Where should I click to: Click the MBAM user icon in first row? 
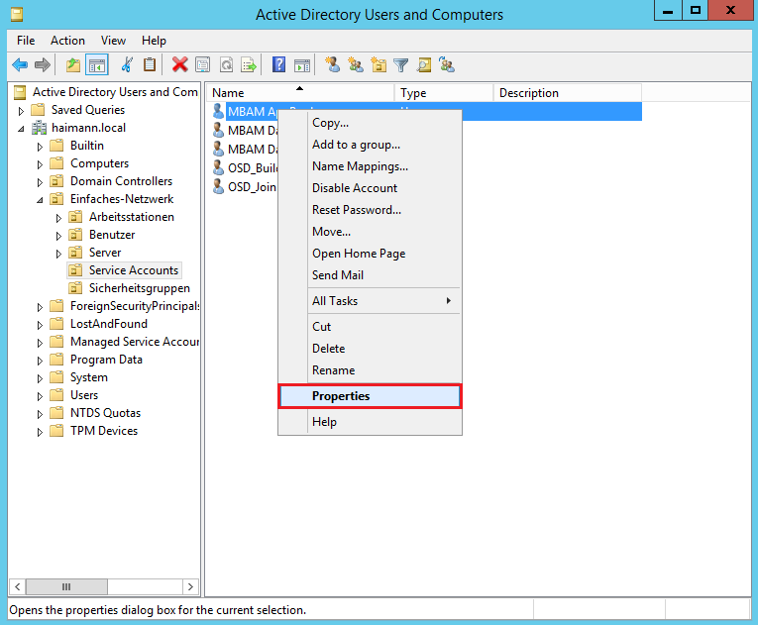(218, 111)
